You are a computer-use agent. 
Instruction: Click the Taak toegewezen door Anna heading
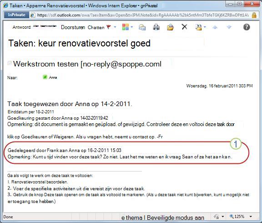70,104
